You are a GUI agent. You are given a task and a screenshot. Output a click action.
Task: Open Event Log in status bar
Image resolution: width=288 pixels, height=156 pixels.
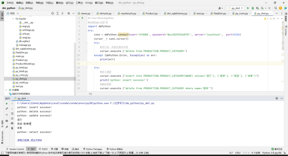click(x=277, y=149)
